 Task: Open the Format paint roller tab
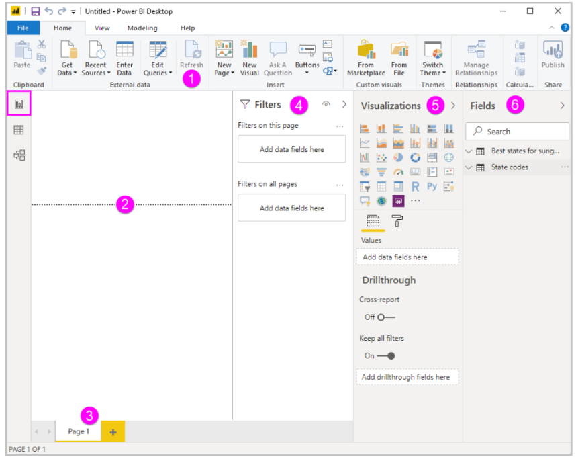pos(397,221)
